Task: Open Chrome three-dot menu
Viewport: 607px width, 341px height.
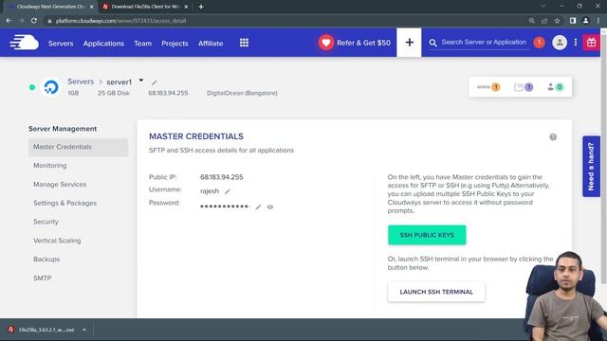Action: pos(598,21)
